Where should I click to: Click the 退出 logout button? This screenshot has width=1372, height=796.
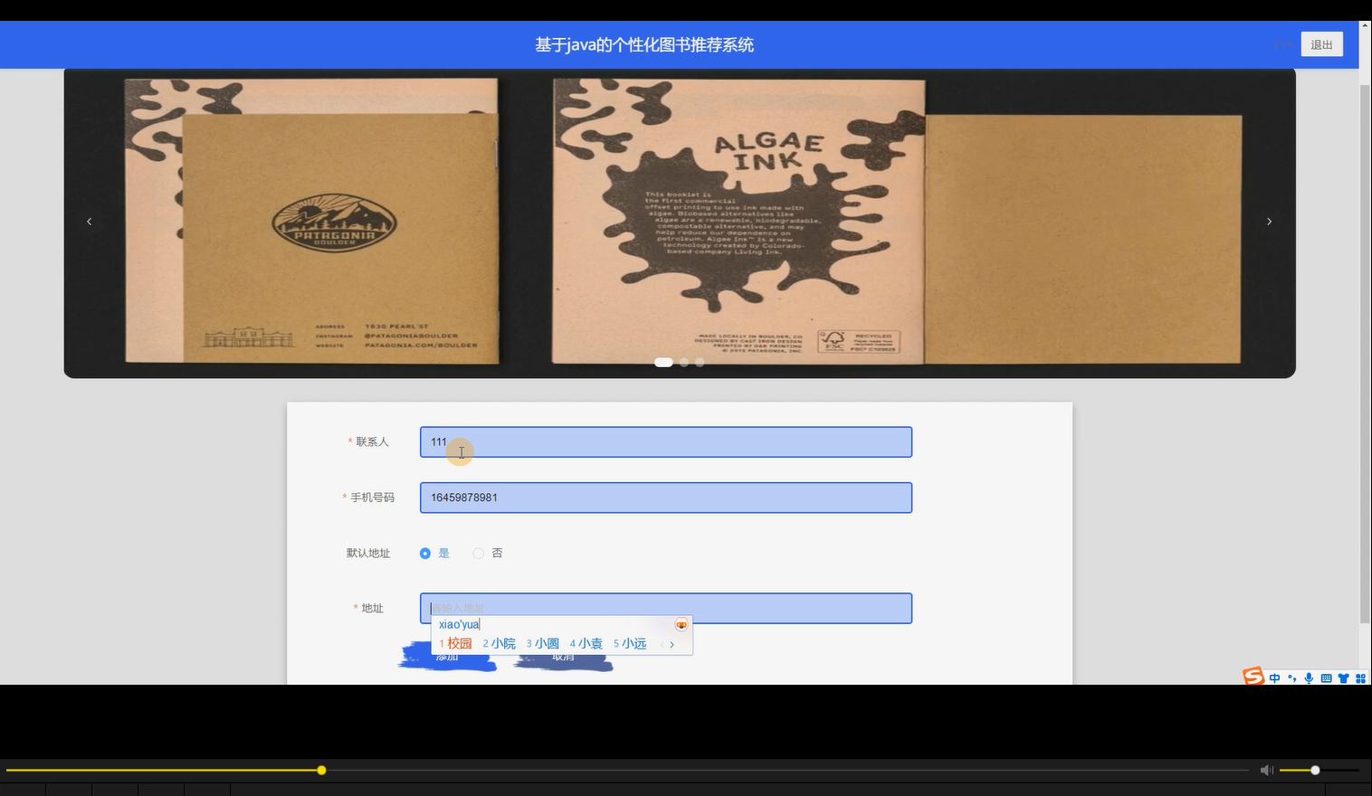[x=1321, y=43]
